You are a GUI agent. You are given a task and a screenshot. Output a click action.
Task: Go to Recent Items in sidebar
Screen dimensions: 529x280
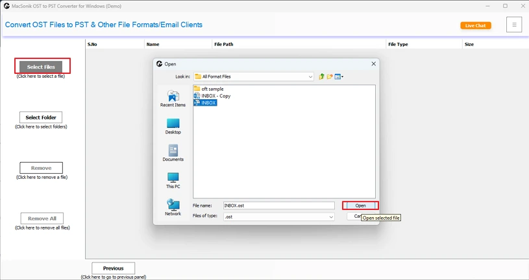pyautogui.click(x=173, y=99)
